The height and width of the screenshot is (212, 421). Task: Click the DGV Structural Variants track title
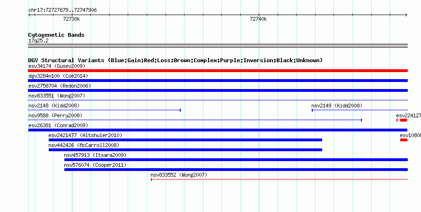point(175,60)
